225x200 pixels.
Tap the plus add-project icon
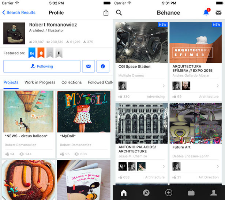(169, 193)
